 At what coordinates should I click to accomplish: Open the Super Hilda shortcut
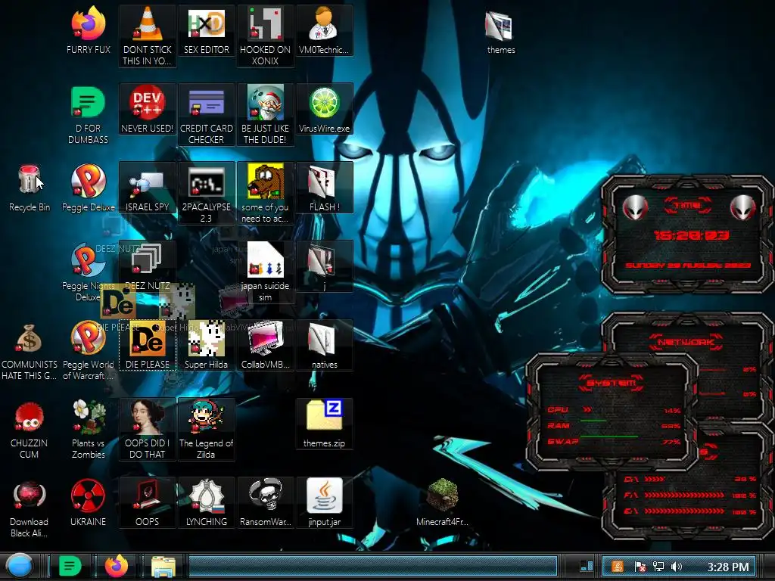point(206,339)
